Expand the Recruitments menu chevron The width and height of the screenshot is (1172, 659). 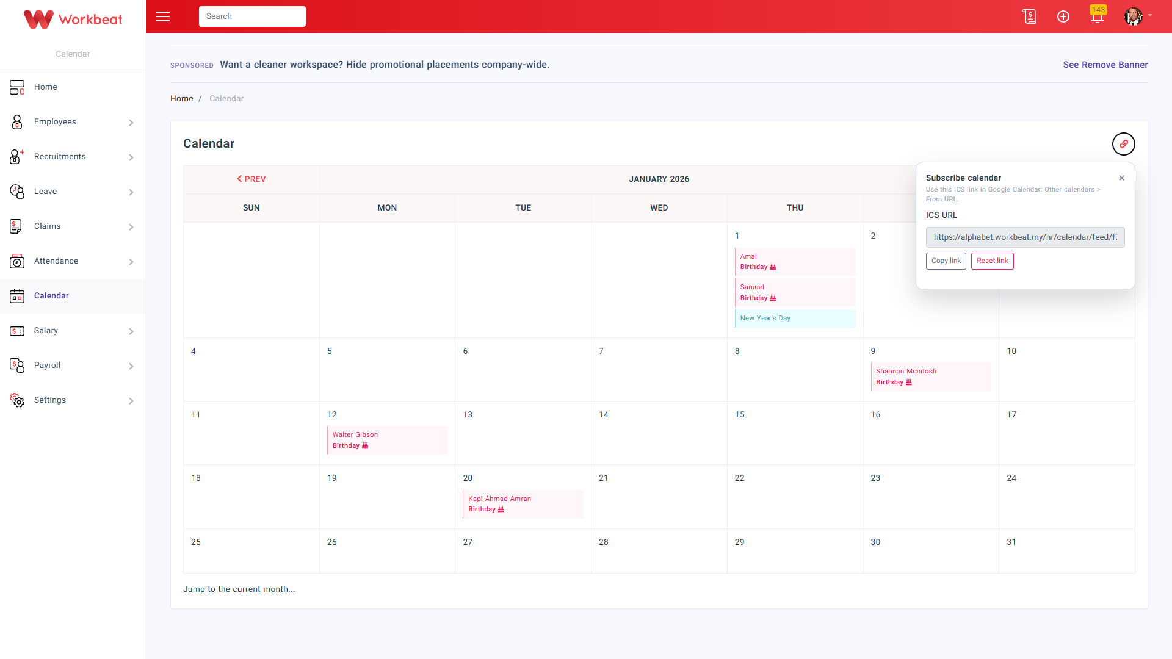131,157
